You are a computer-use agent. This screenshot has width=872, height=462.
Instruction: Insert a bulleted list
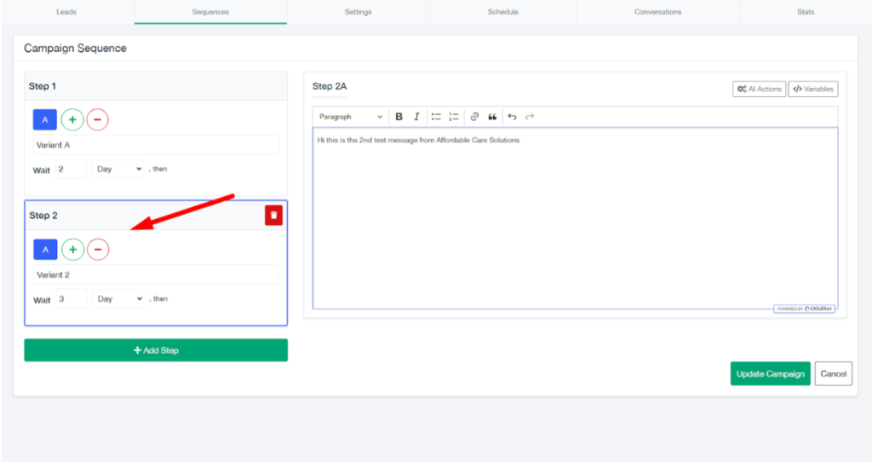pyautogui.click(x=436, y=117)
